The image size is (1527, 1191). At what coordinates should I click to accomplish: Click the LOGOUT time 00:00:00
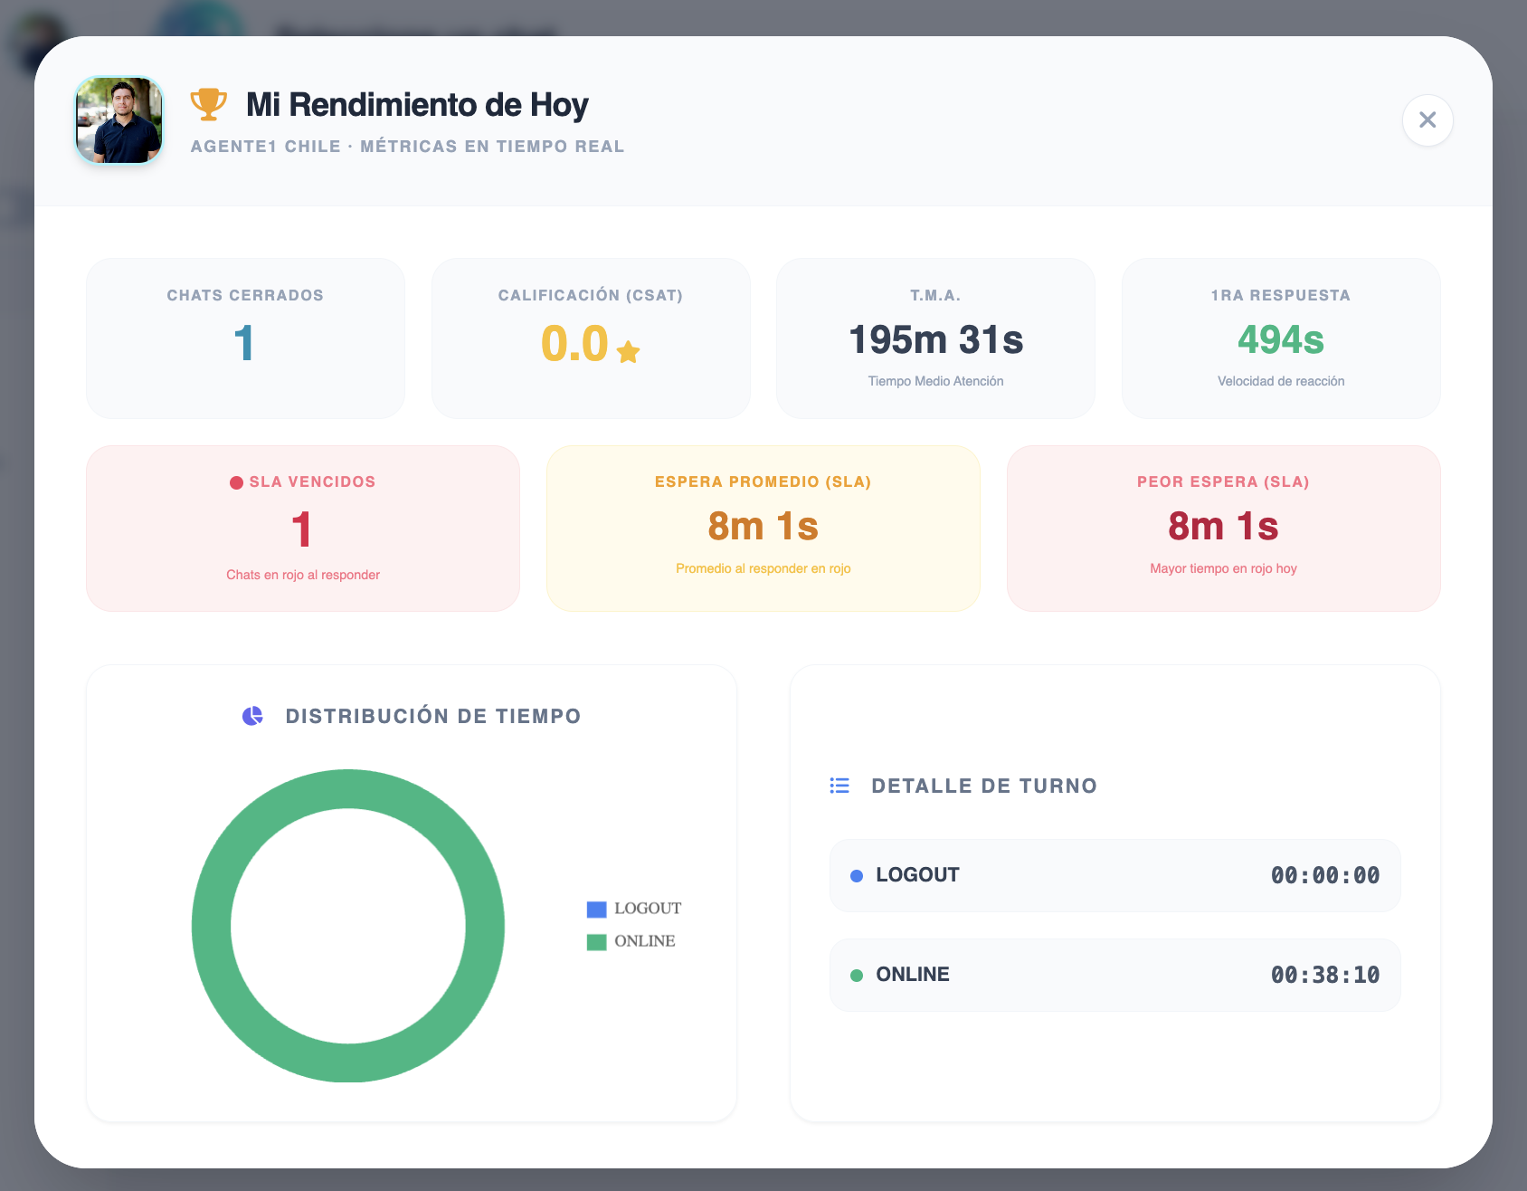pyautogui.click(x=1325, y=875)
